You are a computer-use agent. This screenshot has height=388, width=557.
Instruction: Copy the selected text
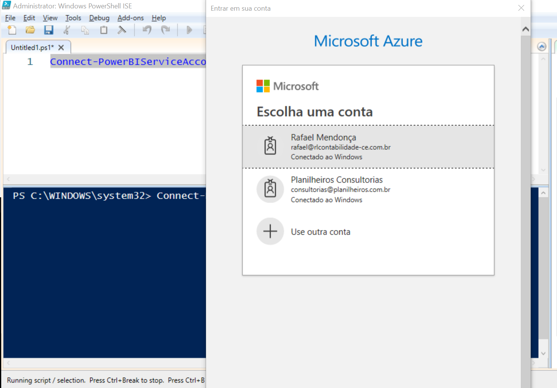[85, 30]
